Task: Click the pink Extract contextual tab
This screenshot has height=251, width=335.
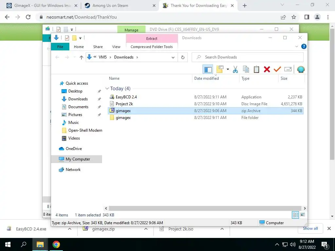Action: (x=152, y=39)
